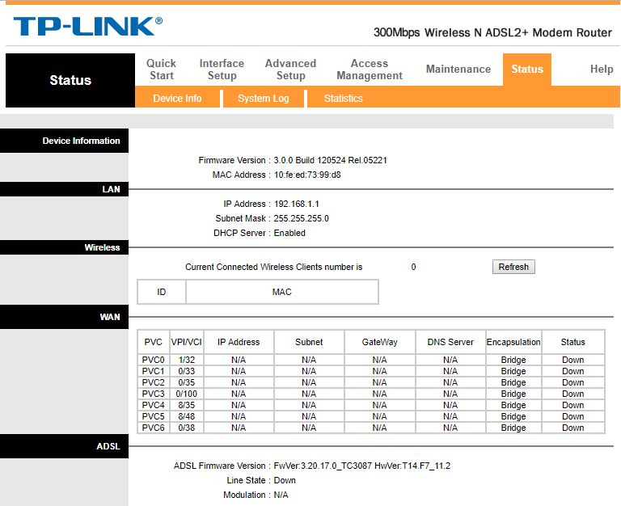Click the wireless clients table ID header

click(x=161, y=292)
